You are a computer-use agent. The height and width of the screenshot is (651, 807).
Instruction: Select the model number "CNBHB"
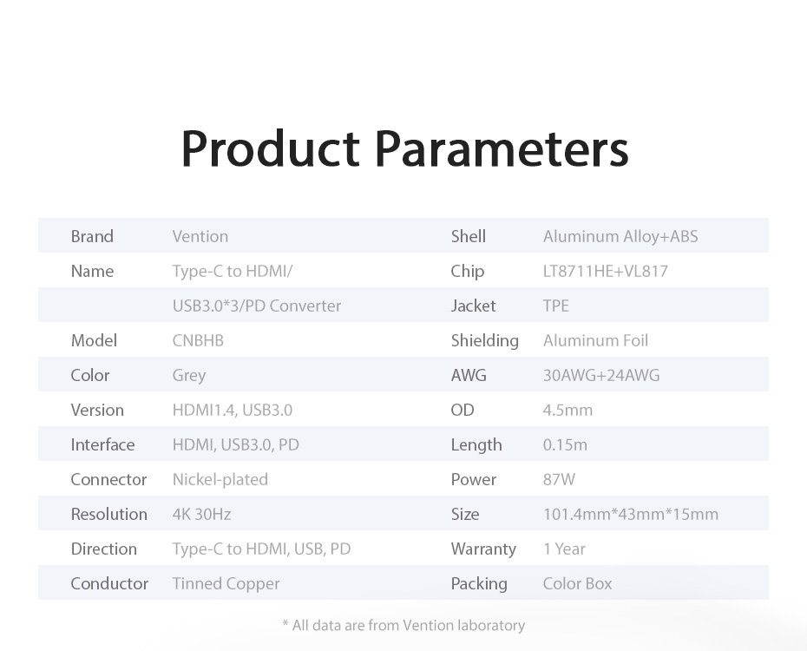(x=198, y=340)
